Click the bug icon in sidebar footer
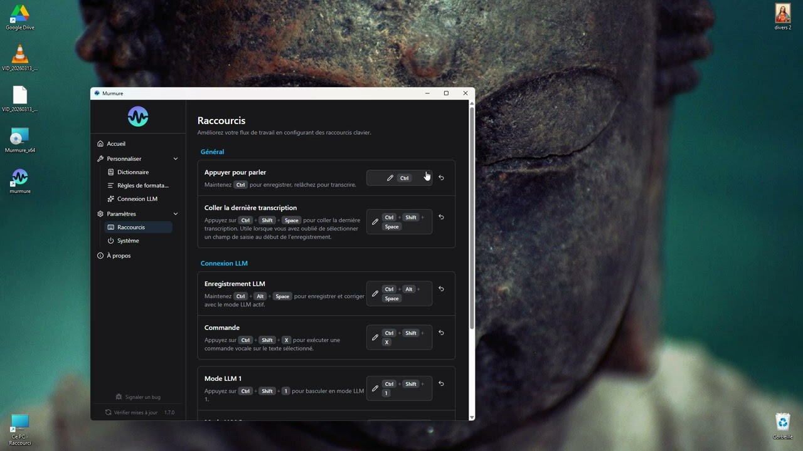 pyautogui.click(x=119, y=397)
